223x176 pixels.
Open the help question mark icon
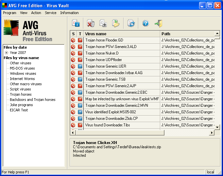click(146, 23)
